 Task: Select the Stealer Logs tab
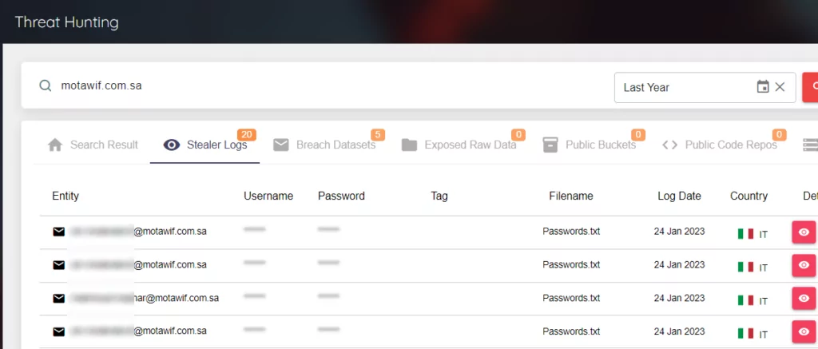click(x=205, y=145)
